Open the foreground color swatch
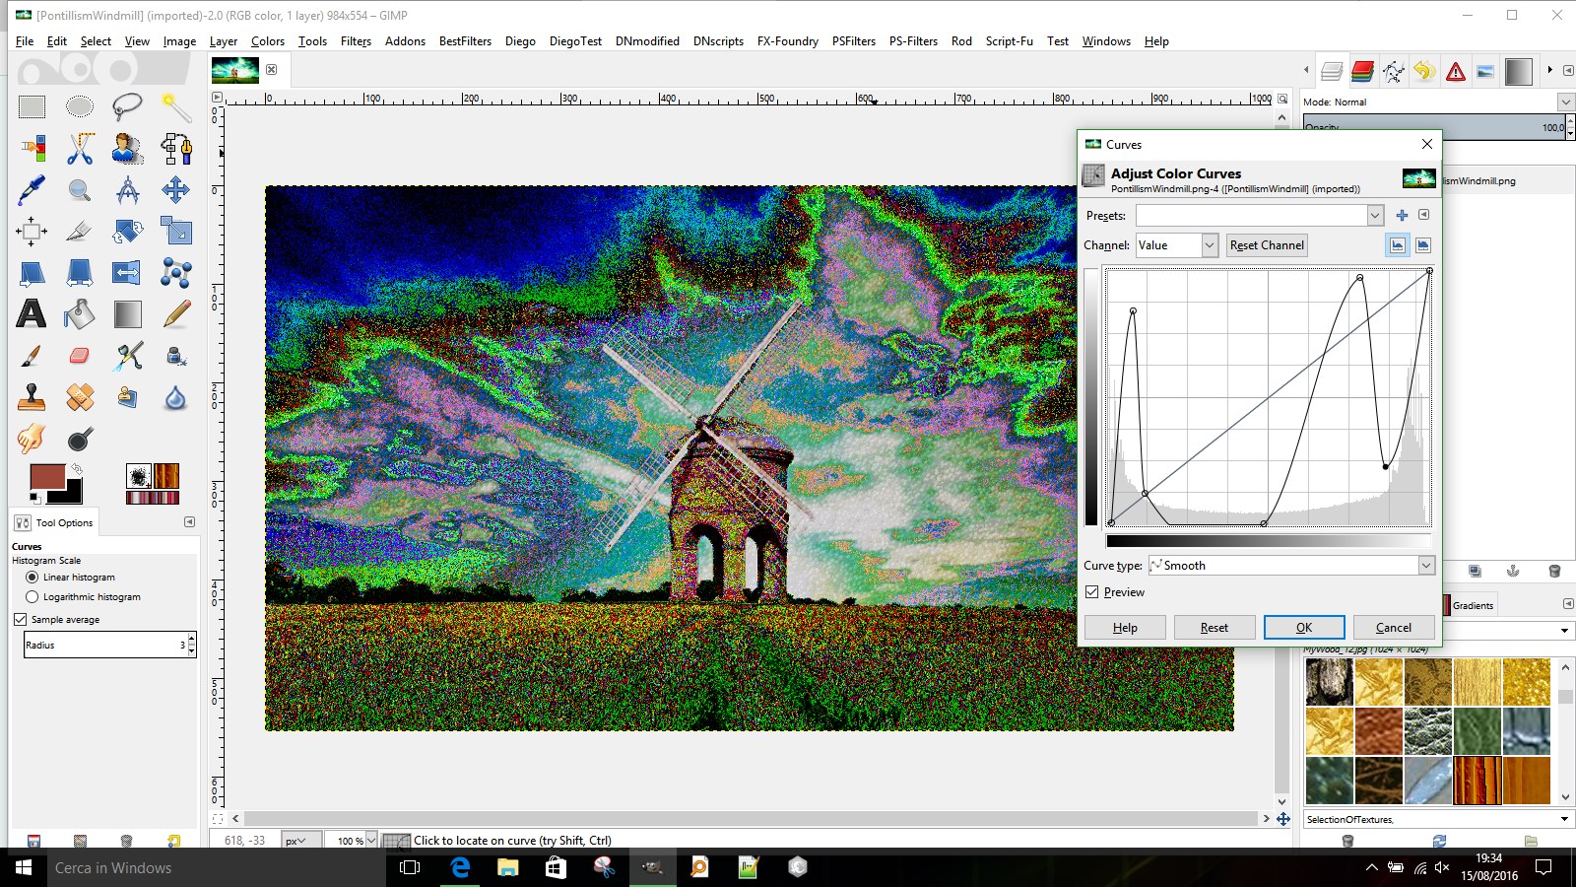1576x887 pixels. [x=45, y=476]
